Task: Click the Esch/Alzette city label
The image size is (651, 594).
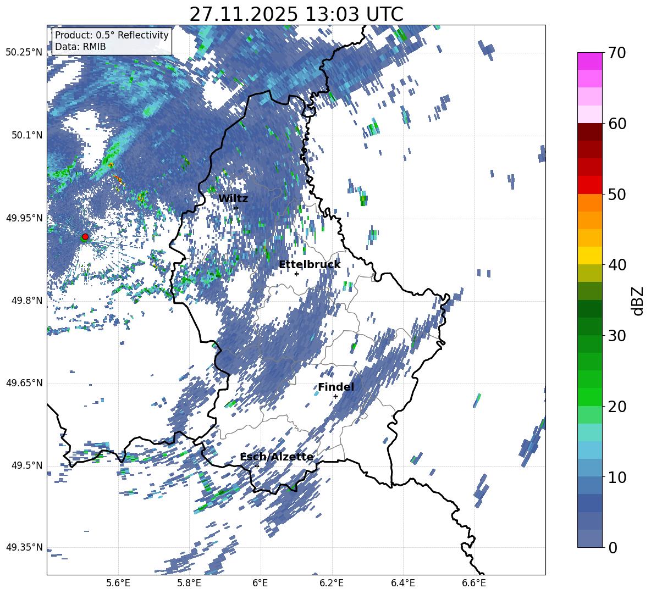Action: pyautogui.click(x=277, y=457)
